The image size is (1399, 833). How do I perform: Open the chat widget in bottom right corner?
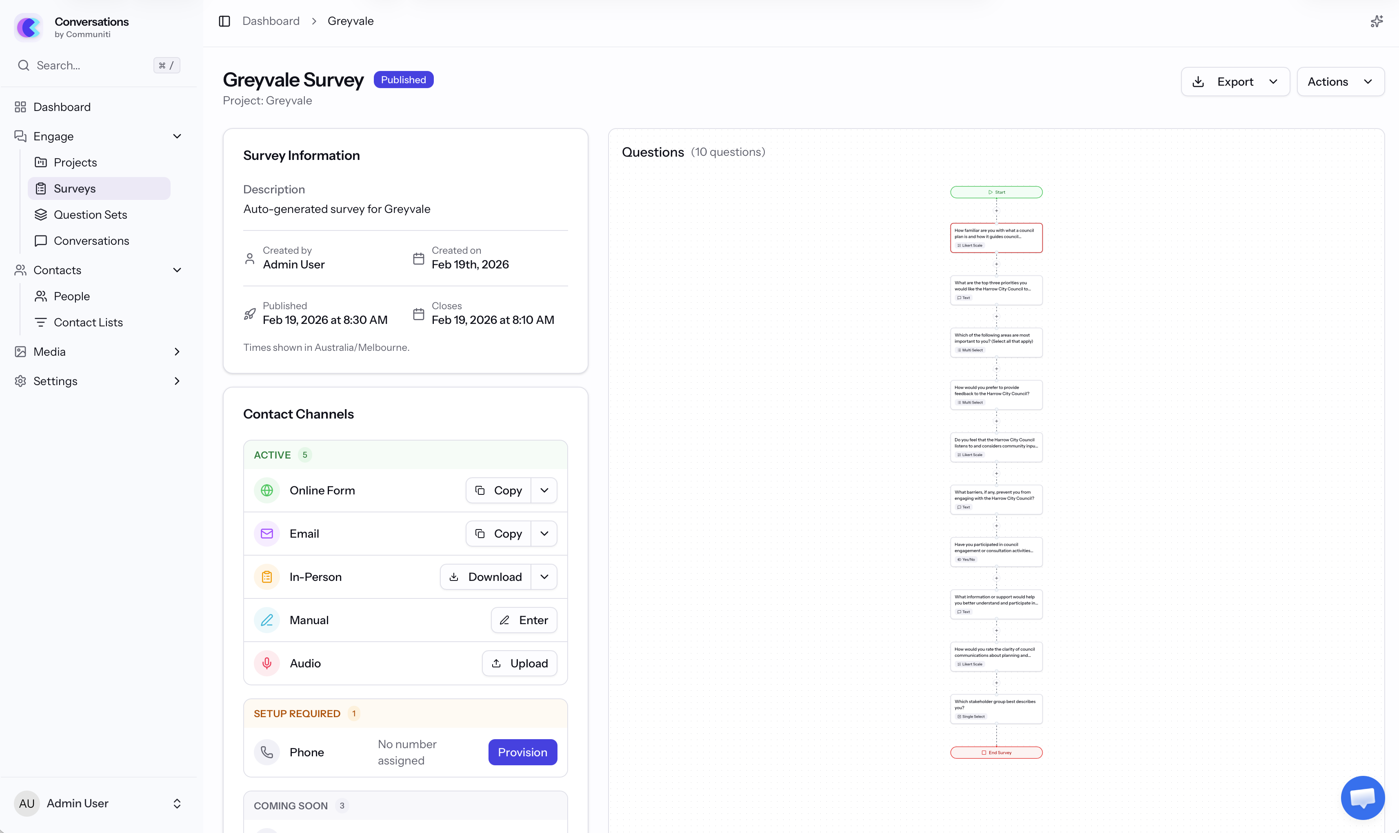point(1363,798)
